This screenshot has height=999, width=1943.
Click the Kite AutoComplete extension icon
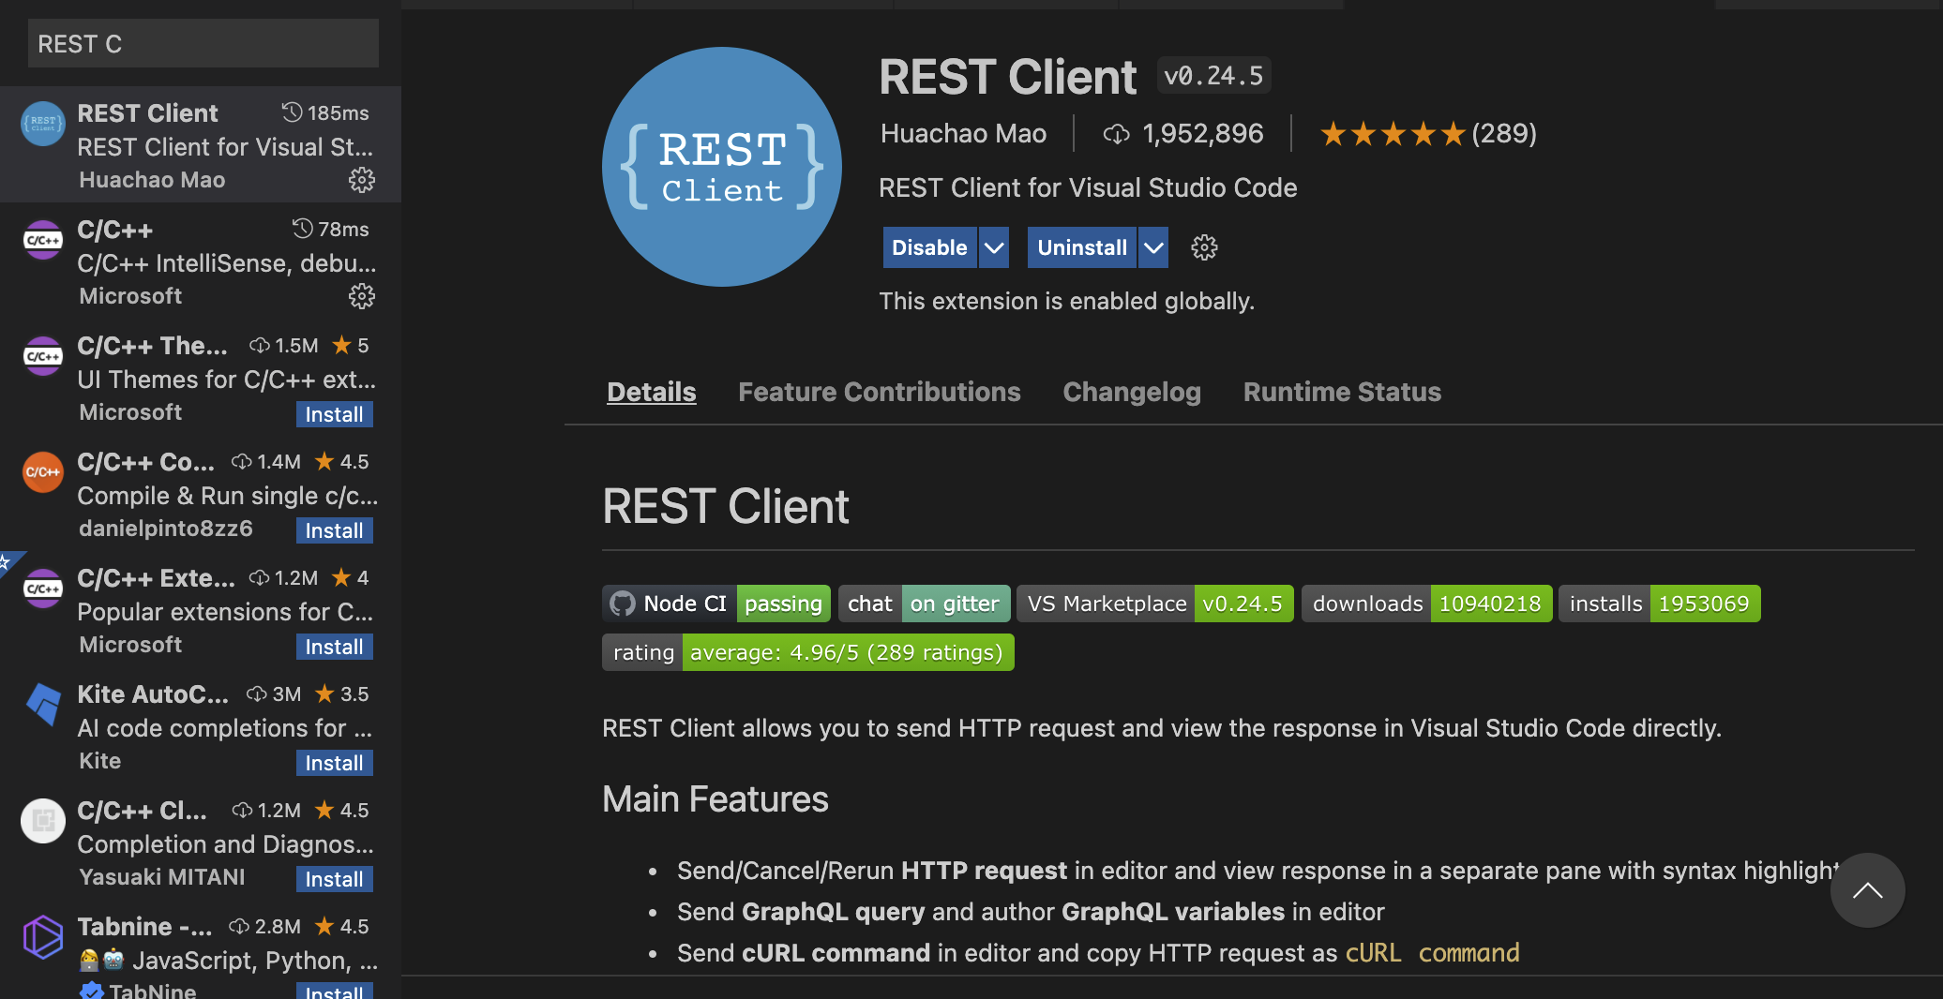[43, 705]
